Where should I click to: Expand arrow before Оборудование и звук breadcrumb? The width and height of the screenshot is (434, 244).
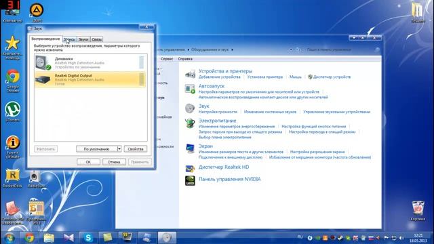pos(188,49)
